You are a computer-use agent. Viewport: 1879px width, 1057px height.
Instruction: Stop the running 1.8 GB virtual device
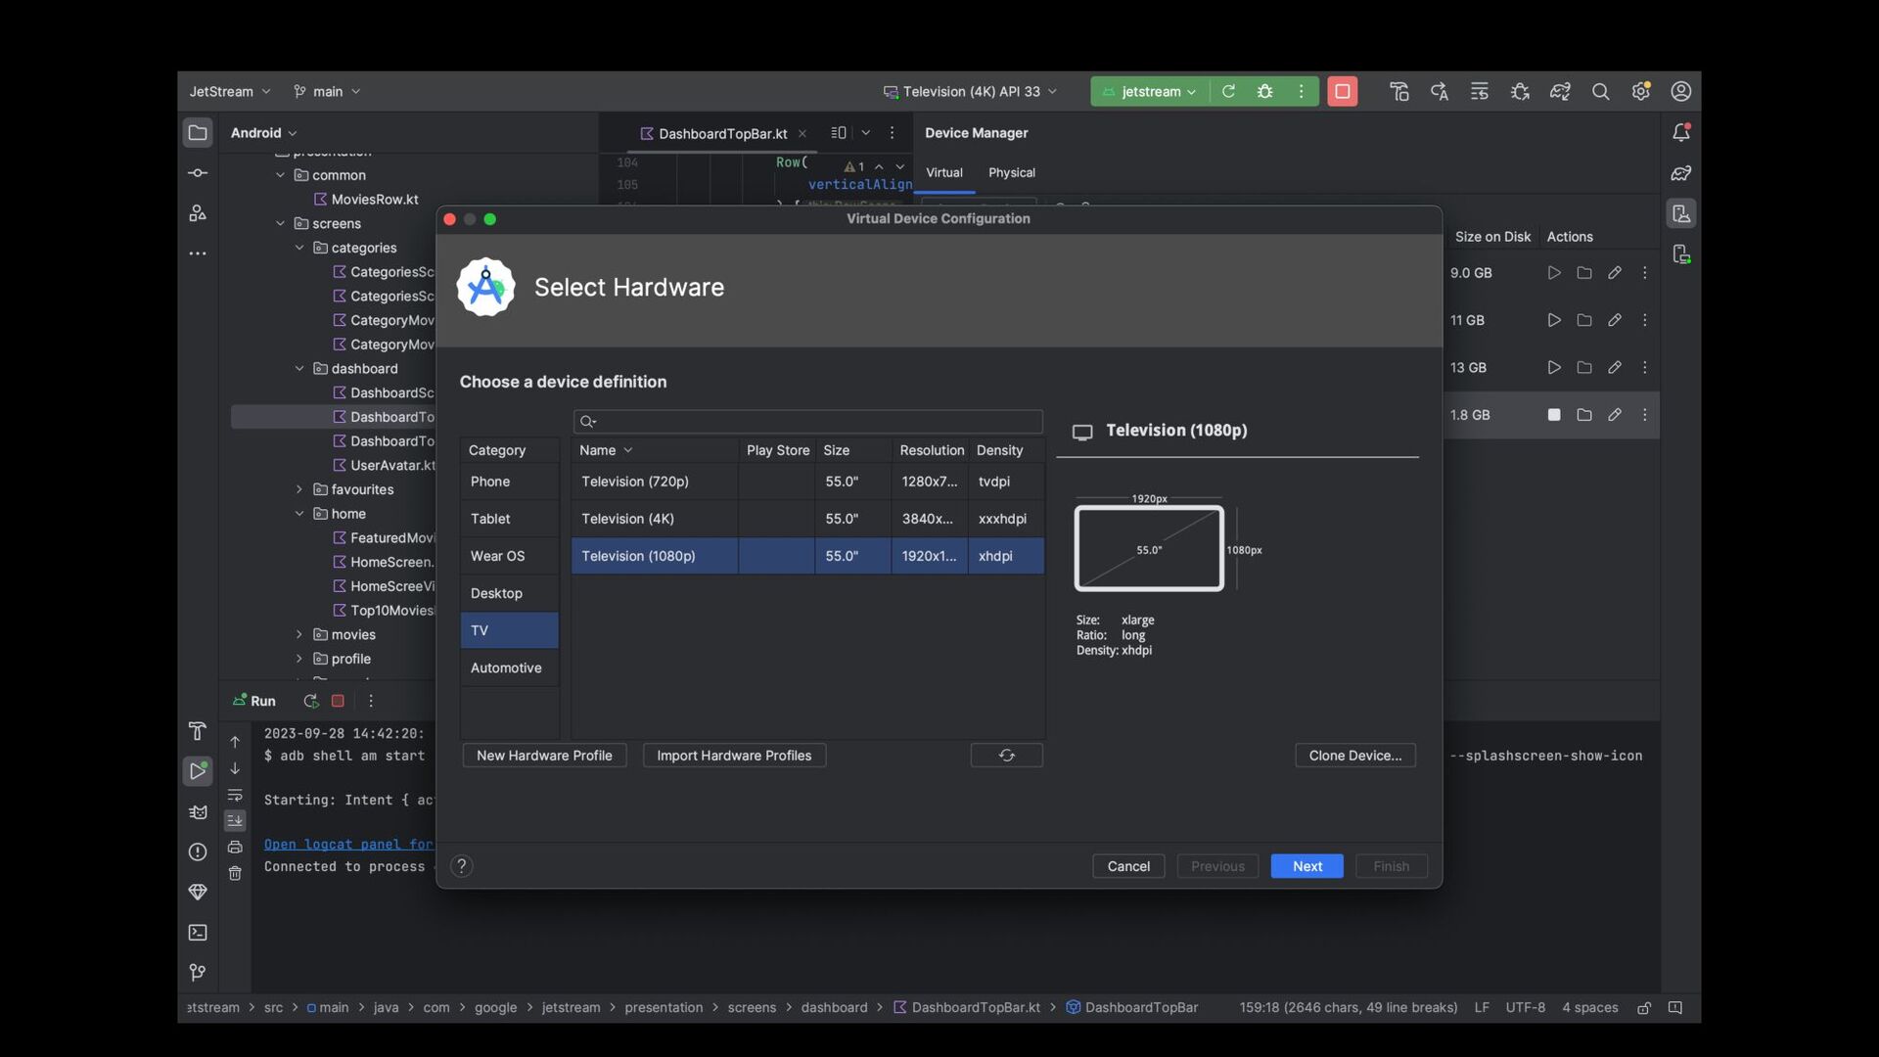tap(1554, 415)
